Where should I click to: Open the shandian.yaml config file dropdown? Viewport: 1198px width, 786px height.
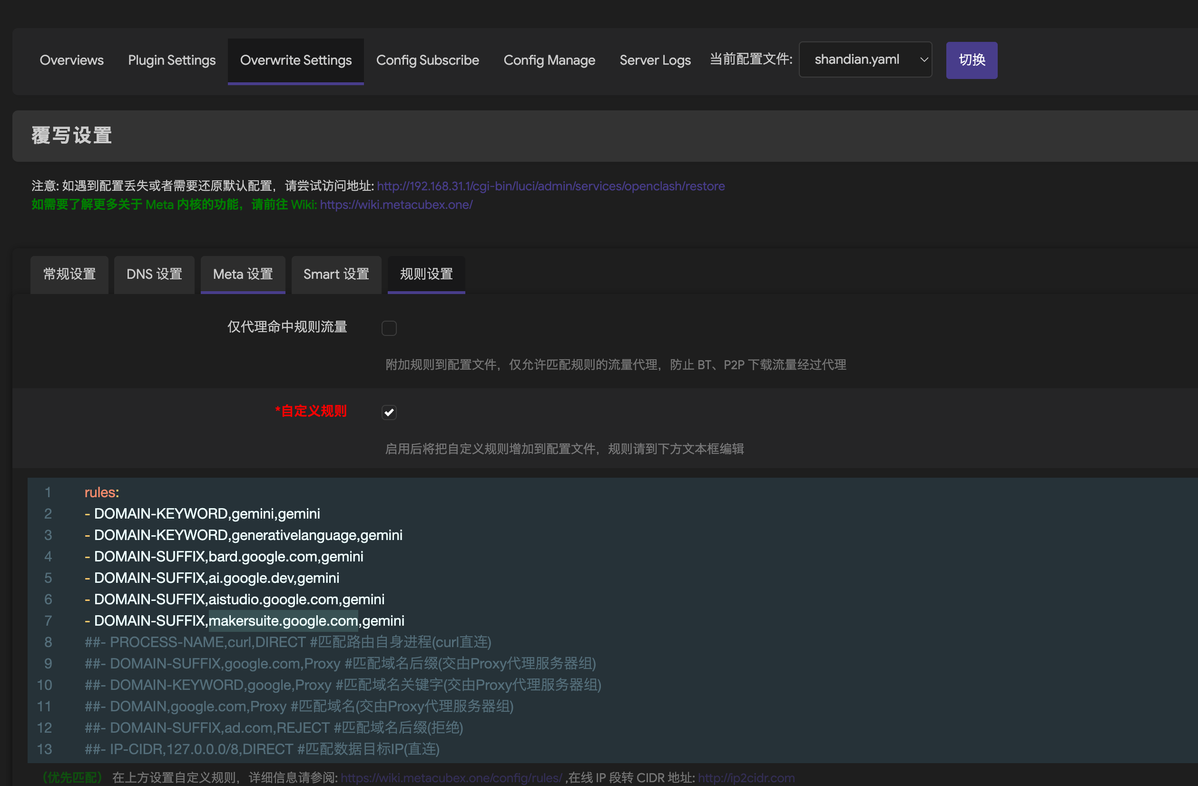[x=865, y=59]
